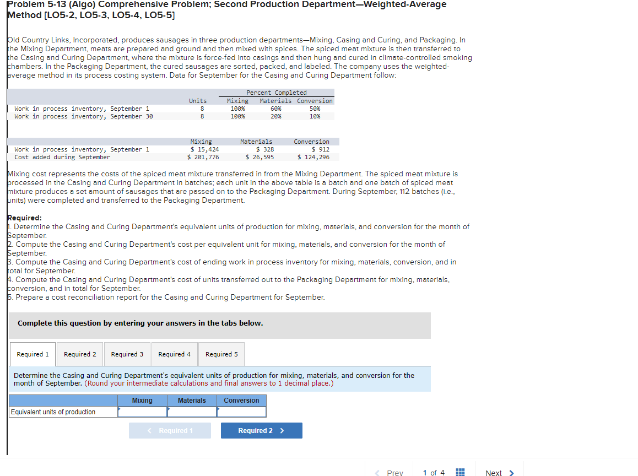Click the 'Units' column header
This screenshot has height=476, width=638.
point(198,101)
